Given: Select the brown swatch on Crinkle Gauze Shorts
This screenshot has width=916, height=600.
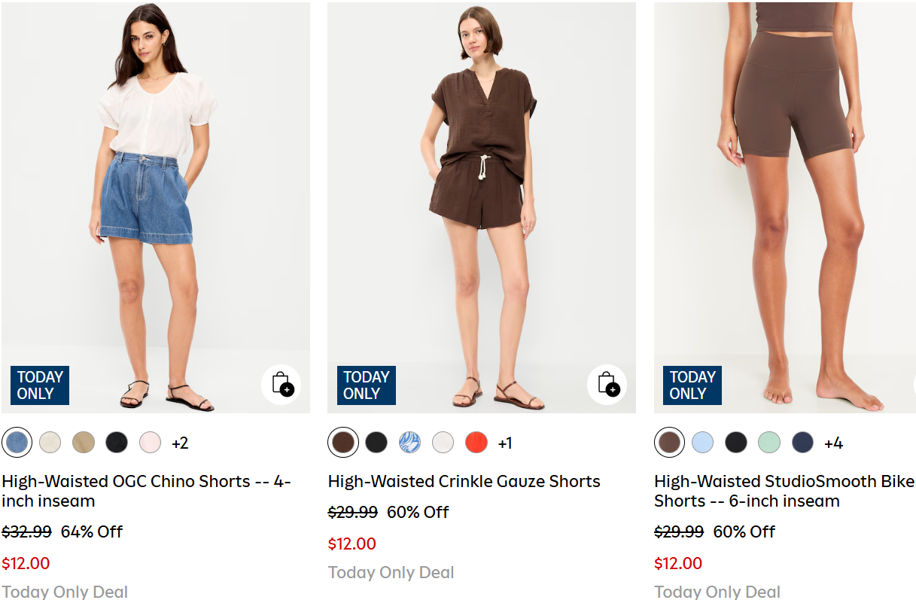Looking at the screenshot, I should [x=343, y=443].
